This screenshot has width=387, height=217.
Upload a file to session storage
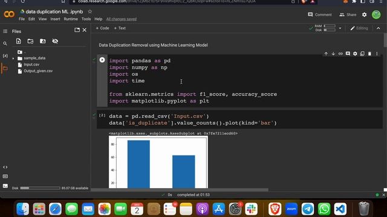19,41
